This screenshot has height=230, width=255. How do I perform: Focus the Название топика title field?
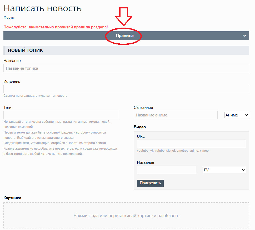click(x=126, y=68)
